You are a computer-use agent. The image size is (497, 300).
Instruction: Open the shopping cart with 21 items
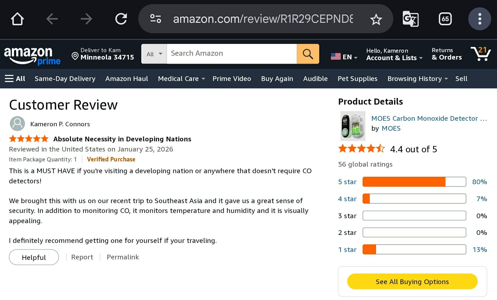481,54
